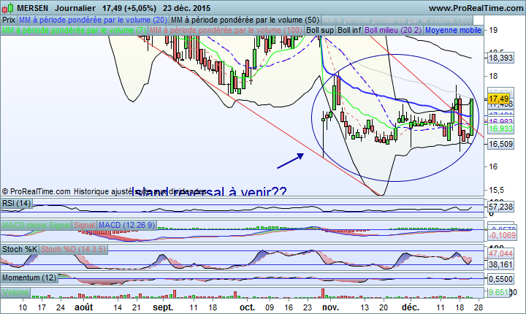Select volume-weighted MM (50) legend label
Viewport: 526px width, 314px height.
pyautogui.click(x=245, y=20)
